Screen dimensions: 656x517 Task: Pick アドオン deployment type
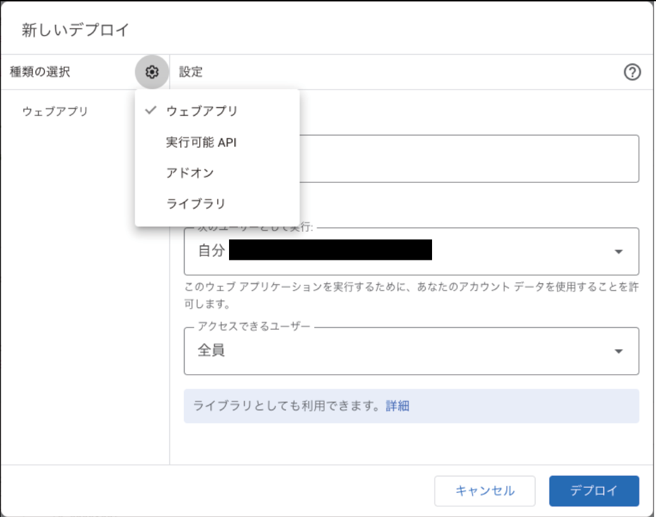217,173
